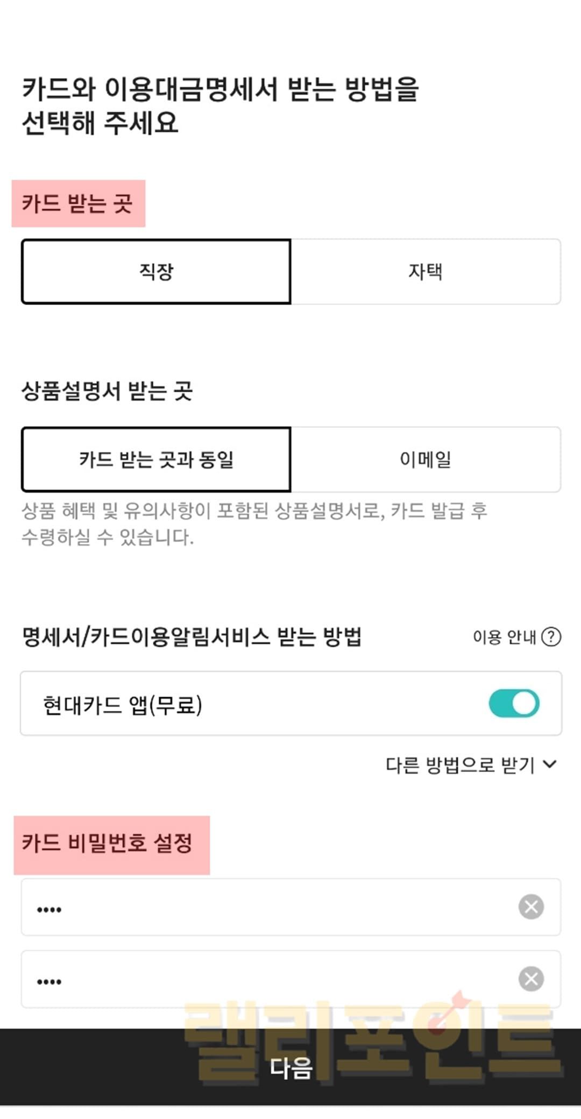This screenshot has height=1119, width=581.
Task: Click the 명세서/카드이용알림서비스 받는 방법 heading
Action: tap(191, 637)
